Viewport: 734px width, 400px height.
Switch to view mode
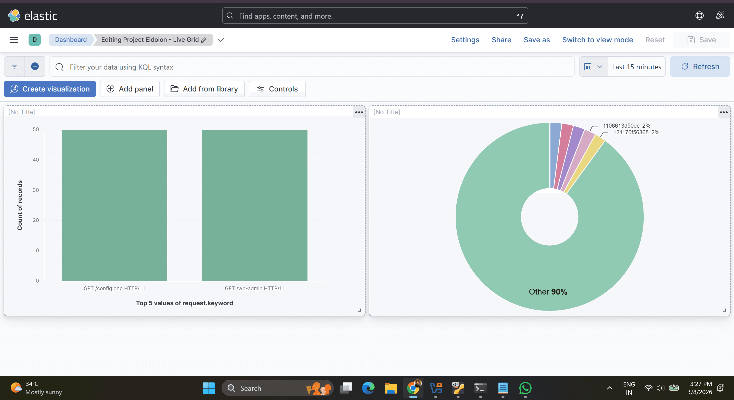598,39
